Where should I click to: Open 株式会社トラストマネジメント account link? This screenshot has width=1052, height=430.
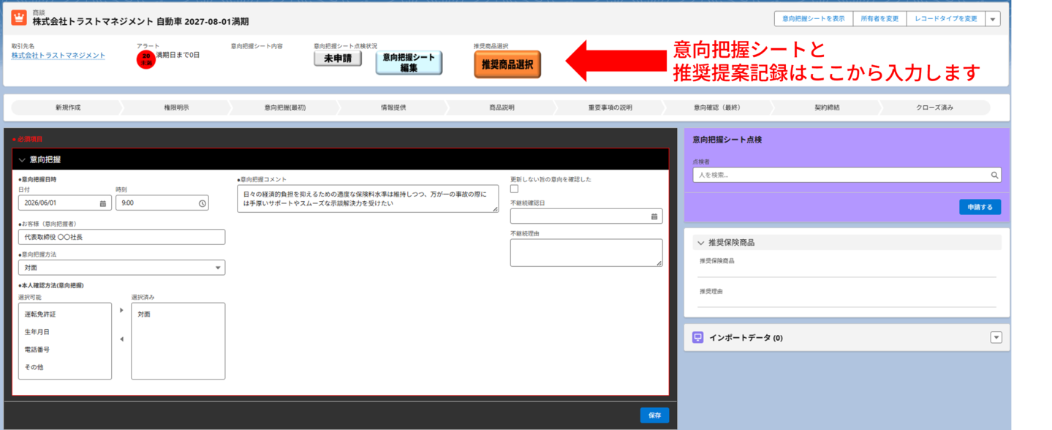point(58,56)
